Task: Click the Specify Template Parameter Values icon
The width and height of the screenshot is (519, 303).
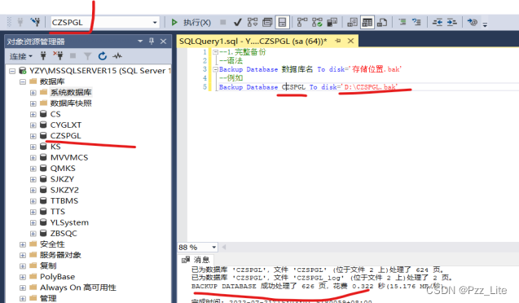Action: click(472, 23)
